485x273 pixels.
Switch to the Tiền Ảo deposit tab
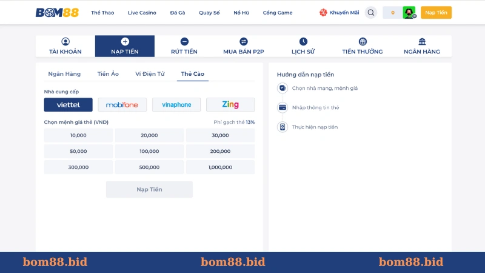click(108, 74)
